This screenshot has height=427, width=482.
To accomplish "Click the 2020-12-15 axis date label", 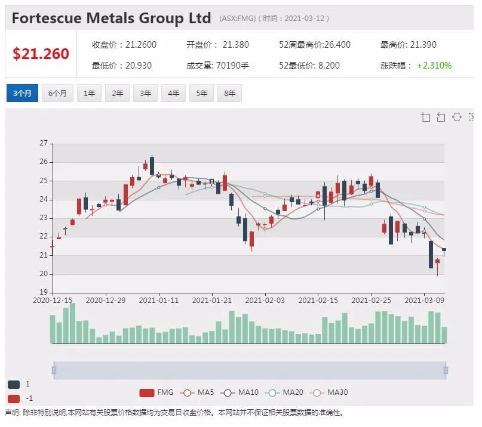I will 53,300.
